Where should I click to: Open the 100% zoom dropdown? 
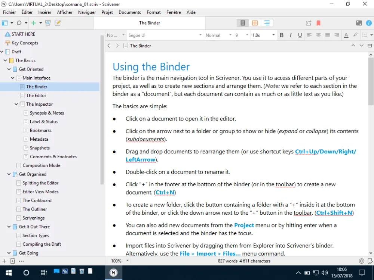tap(120, 261)
